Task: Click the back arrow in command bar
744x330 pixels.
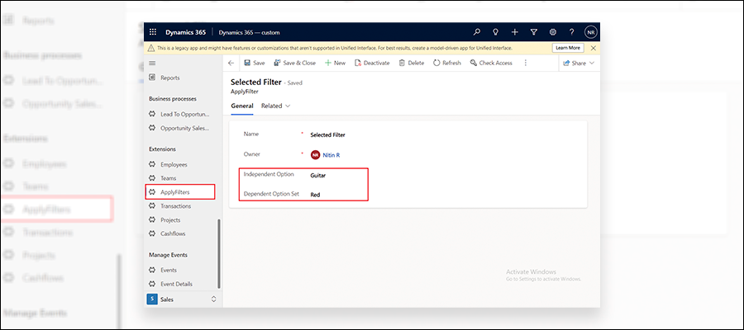Action: pyautogui.click(x=231, y=63)
